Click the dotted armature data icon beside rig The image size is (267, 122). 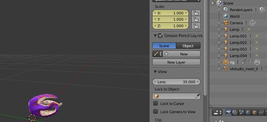point(250,62)
